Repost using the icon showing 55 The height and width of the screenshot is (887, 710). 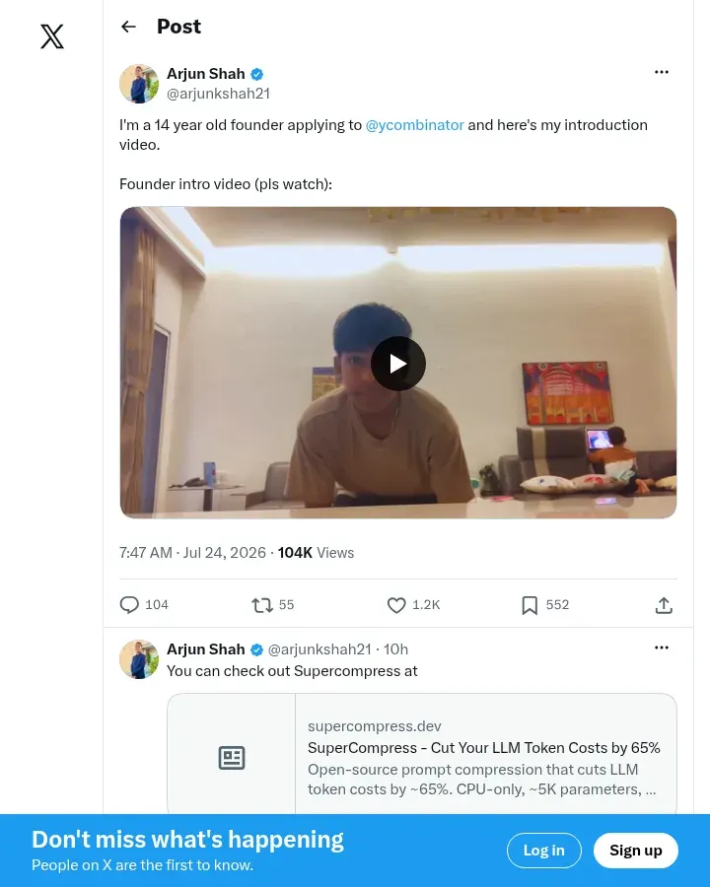(262, 605)
